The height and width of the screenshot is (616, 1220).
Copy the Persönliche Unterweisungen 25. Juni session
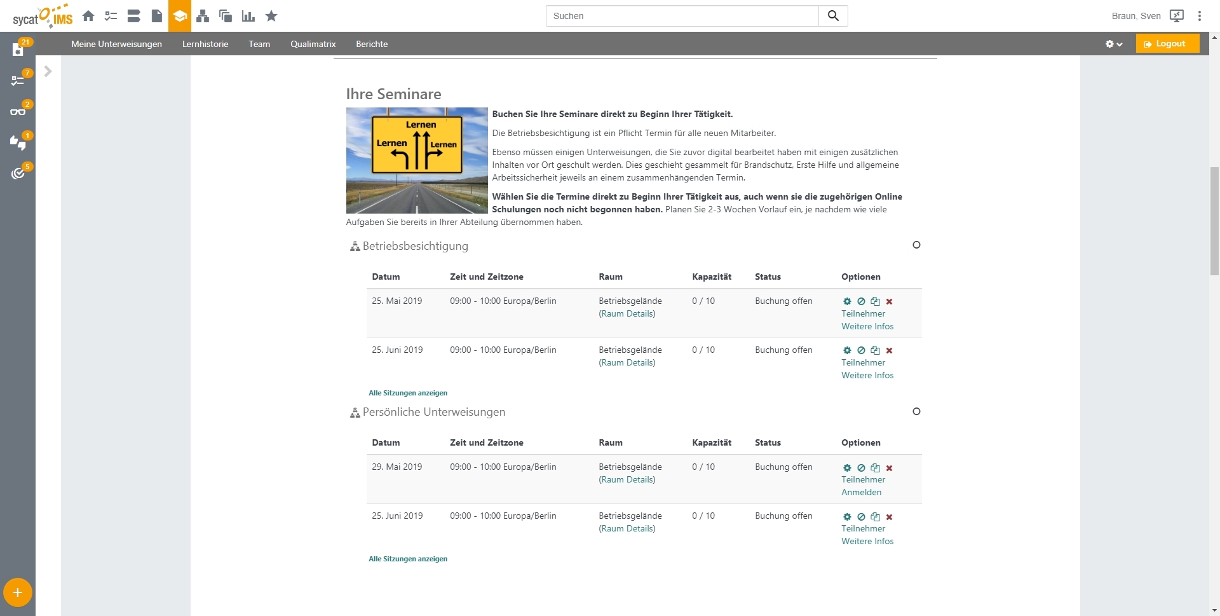pyautogui.click(x=875, y=517)
